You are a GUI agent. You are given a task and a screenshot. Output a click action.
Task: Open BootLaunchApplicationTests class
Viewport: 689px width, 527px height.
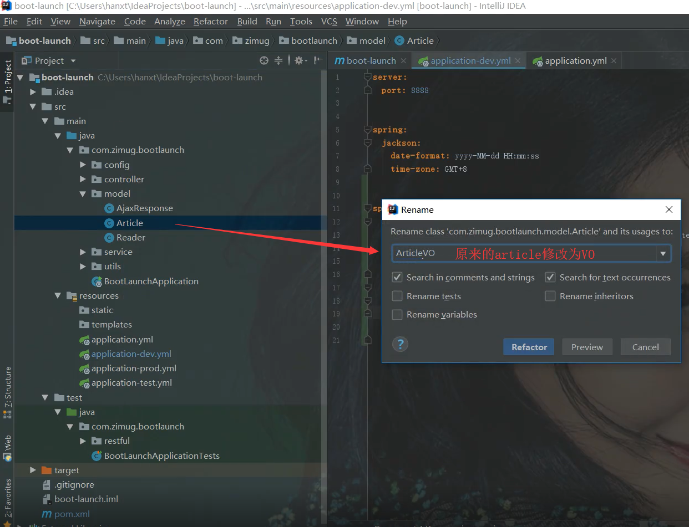point(161,456)
